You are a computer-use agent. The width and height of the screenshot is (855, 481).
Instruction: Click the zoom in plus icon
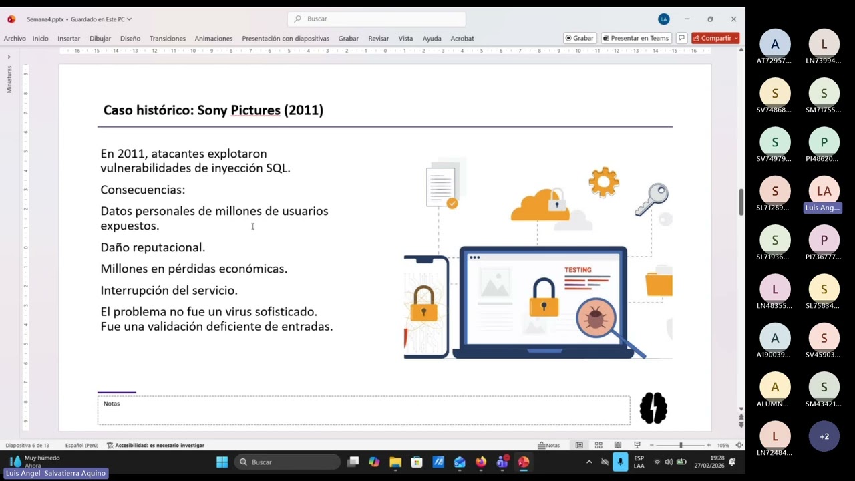(x=709, y=445)
